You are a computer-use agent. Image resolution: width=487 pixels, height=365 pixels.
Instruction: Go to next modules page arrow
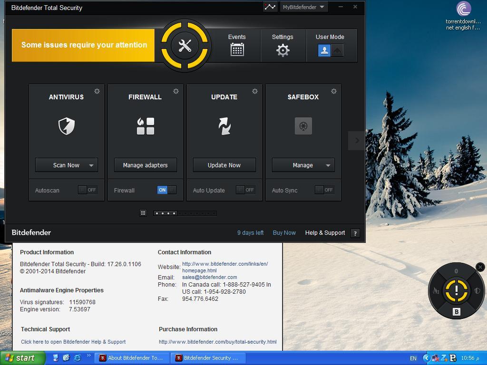pos(356,141)
